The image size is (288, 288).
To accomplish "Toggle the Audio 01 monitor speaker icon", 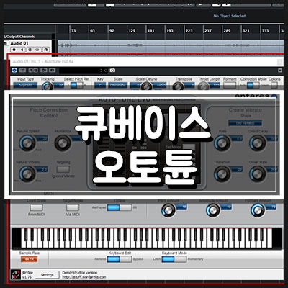I will (22, 50).
